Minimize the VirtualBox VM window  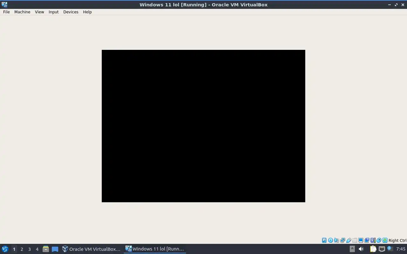(x=390, y=5)
